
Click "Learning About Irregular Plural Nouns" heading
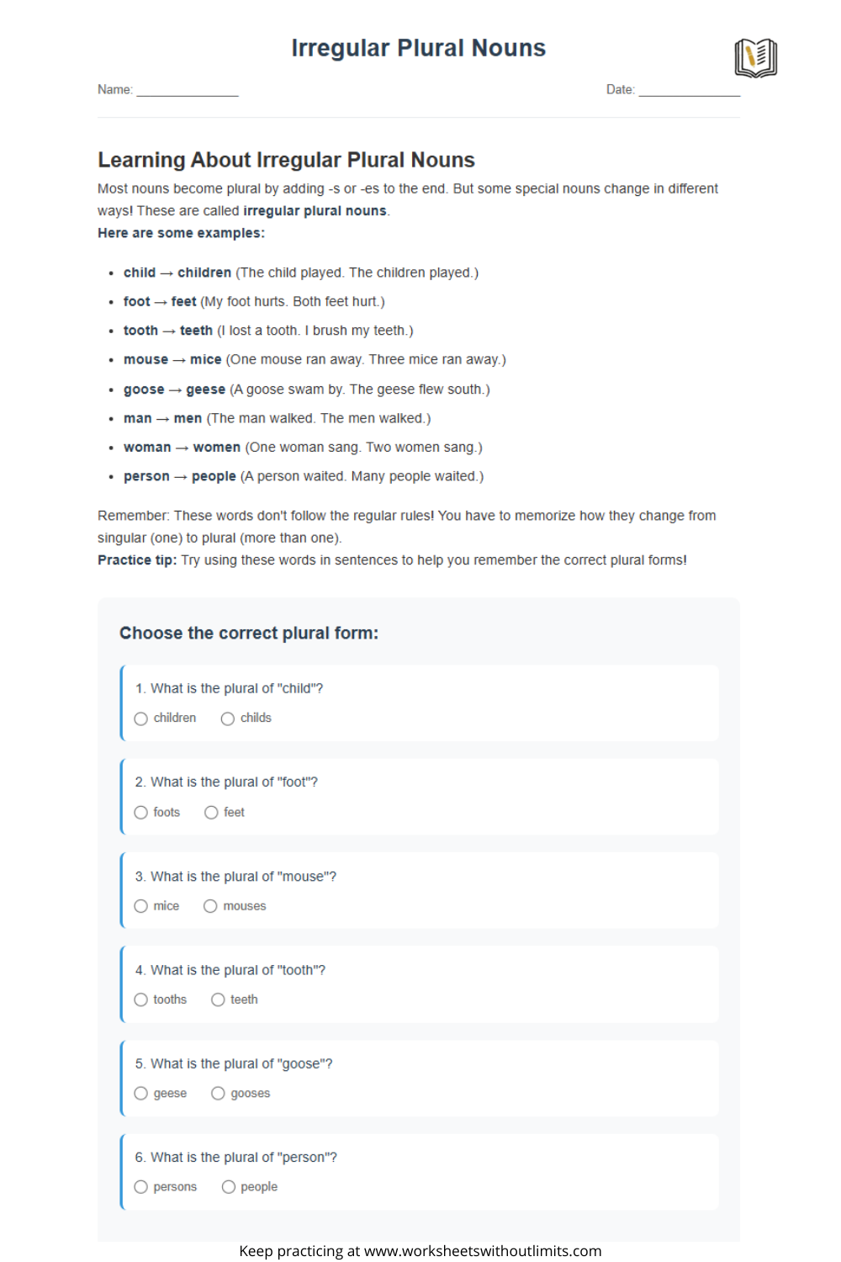click(x=286, y=160)
